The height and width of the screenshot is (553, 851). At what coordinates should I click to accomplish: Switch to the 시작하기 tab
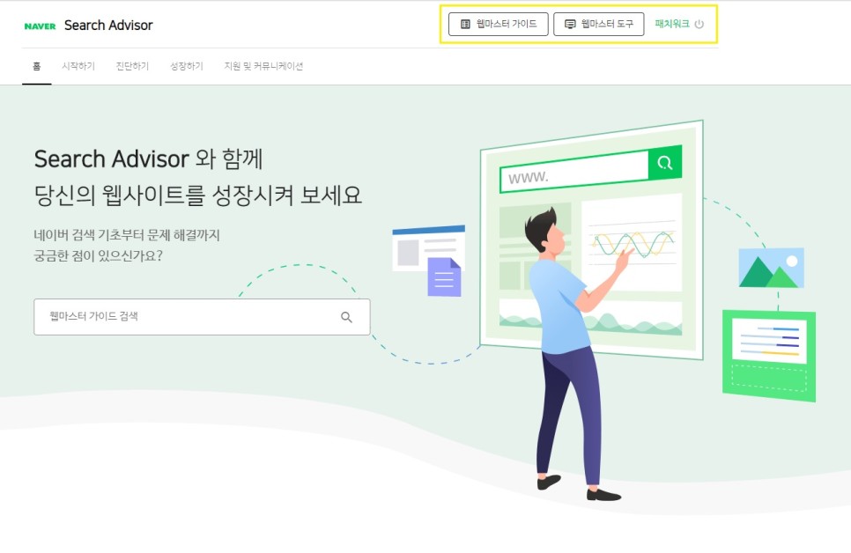tap(78, 66)
